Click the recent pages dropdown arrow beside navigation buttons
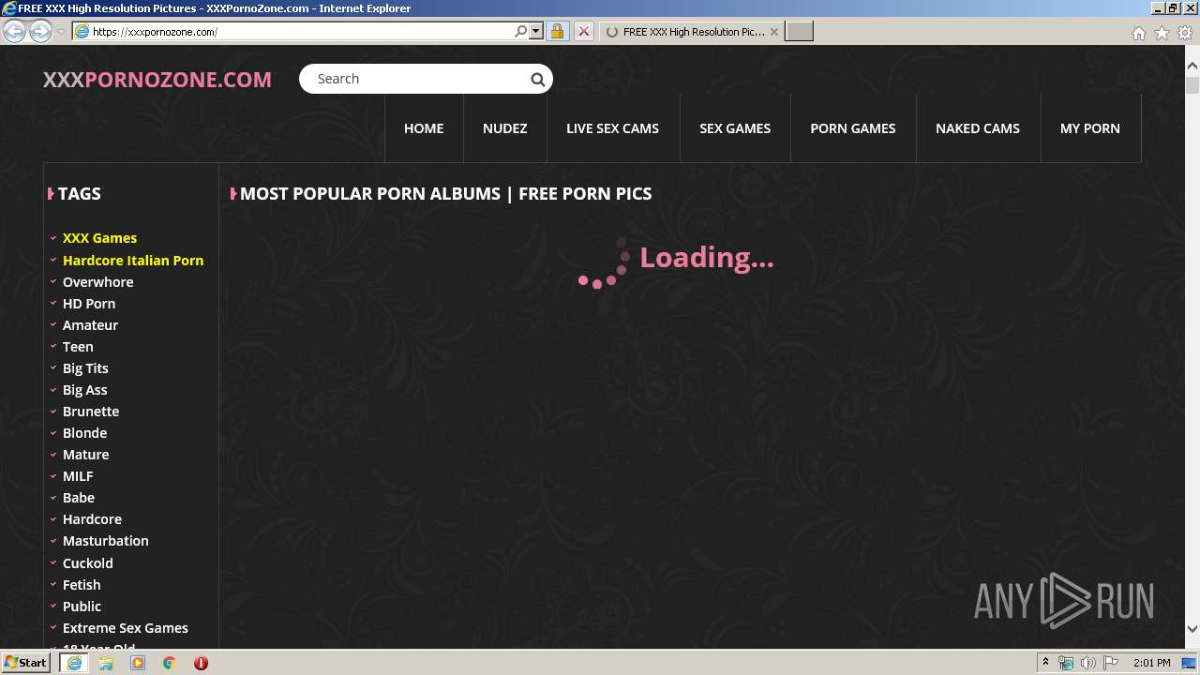The height and width of the screenshot is (675, 1200). 61,31
